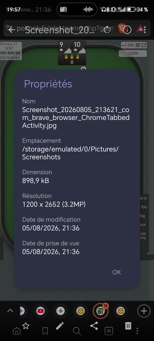Screen dimensions: 154x341
Task: Open the tab switcher showing 25
Action: coord(109,331)
